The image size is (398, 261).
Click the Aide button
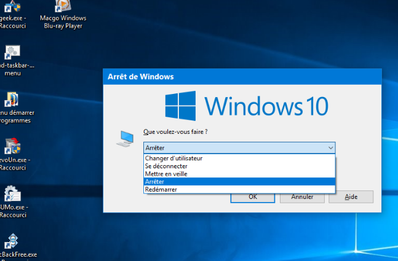point(351,197)
